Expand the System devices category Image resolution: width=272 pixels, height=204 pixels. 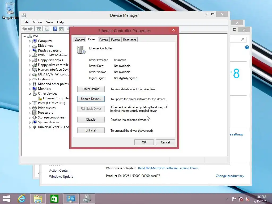[30, 122]
